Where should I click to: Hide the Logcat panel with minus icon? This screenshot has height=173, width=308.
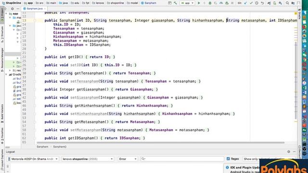pos(294,152)
